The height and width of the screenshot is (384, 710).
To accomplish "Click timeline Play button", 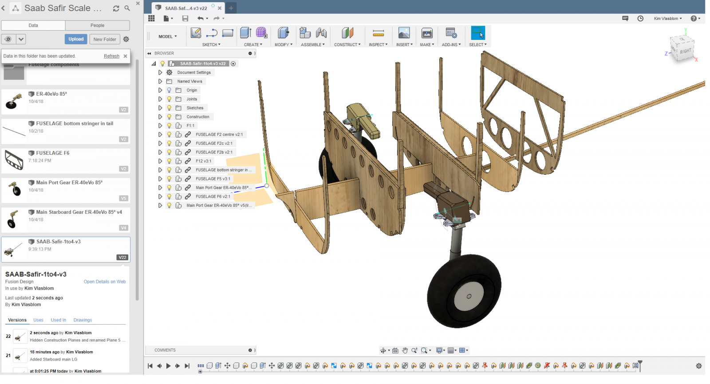I will [168, 366].
